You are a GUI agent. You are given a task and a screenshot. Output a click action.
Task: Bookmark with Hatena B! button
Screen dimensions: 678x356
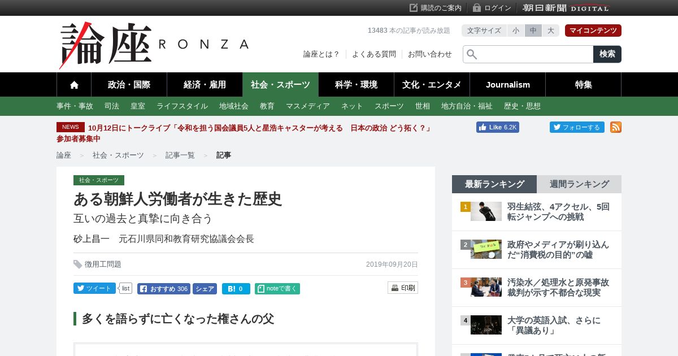(236, 289)
